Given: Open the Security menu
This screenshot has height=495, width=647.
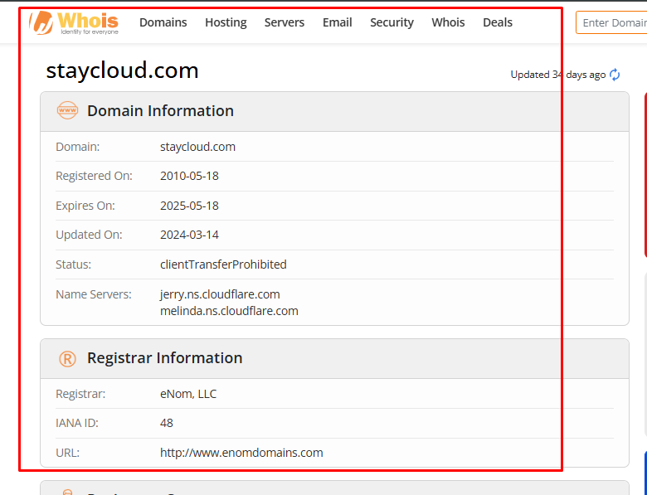Looking at the screenshot, I should coord(392,22).
